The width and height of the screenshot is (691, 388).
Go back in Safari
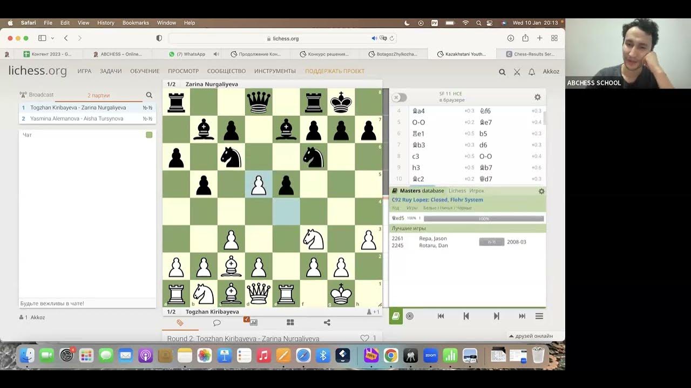(x=66, y=38)
